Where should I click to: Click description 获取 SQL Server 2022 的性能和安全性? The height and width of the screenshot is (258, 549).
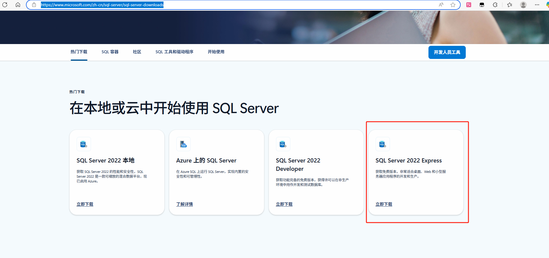(112, 176)
